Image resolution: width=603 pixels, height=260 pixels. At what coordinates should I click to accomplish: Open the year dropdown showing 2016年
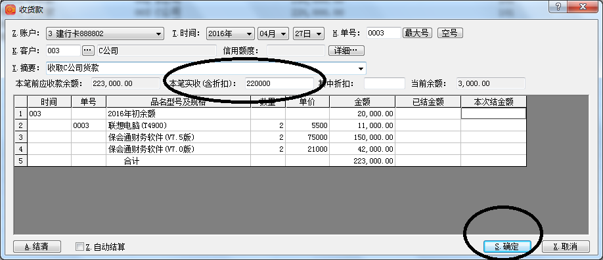pos(231,33)
